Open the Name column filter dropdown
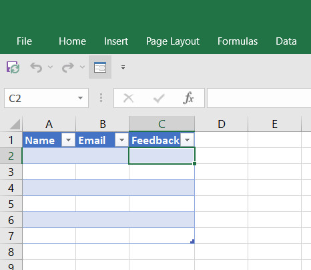This screenshot has width=311, height=270. coord(68,140)
